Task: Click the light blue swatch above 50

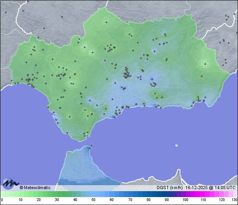Action: 93,194
